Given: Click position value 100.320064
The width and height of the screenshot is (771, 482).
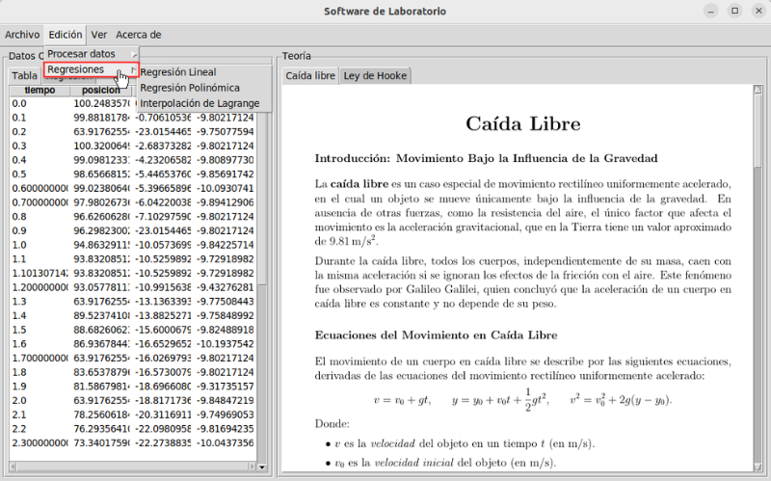Looking at the screenshot, I should coord(102,147).
